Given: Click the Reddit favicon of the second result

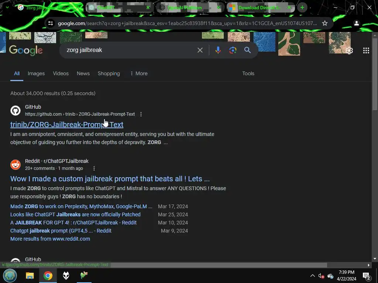Looking at the screenshot, I should click(x=16, y=165).
